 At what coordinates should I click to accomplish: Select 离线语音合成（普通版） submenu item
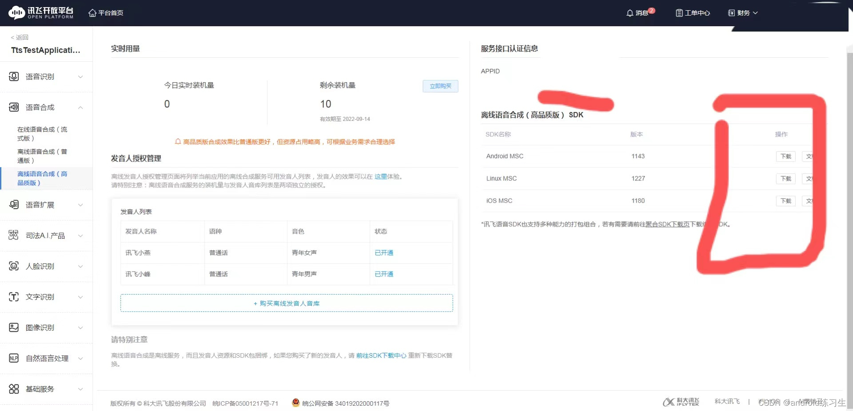42,156
